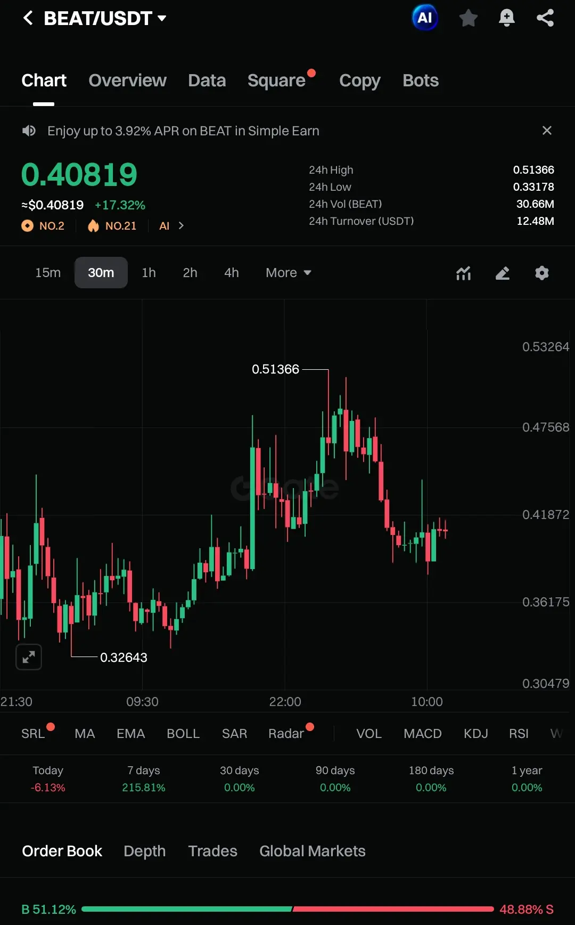
Task: Select the 4h timeframe
Action: (x=232, y=273)
